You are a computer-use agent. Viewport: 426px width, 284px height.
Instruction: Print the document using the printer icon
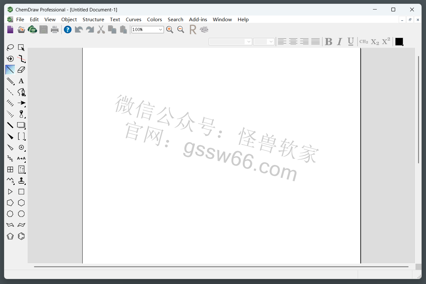pyautogui.click(x=55, y=29)
